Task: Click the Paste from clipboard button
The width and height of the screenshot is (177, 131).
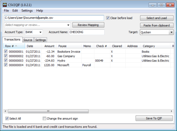Action: (157, 25)
